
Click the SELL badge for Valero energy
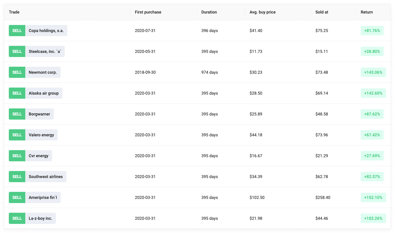(x=17, y=135)
